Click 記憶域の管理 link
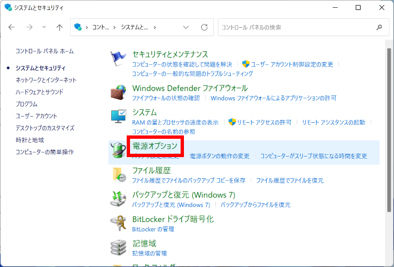 point(149,254)
